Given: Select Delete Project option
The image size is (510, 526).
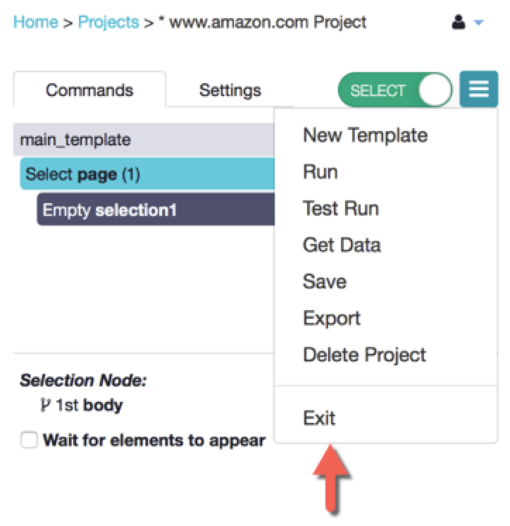Looking at the screenshot, I should tap(365, 355).
